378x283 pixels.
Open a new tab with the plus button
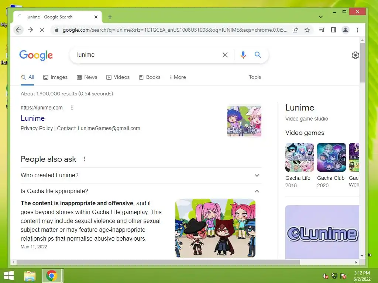click(x=110, y=17)
